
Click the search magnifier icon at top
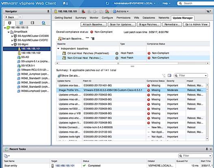pos(180,3)
